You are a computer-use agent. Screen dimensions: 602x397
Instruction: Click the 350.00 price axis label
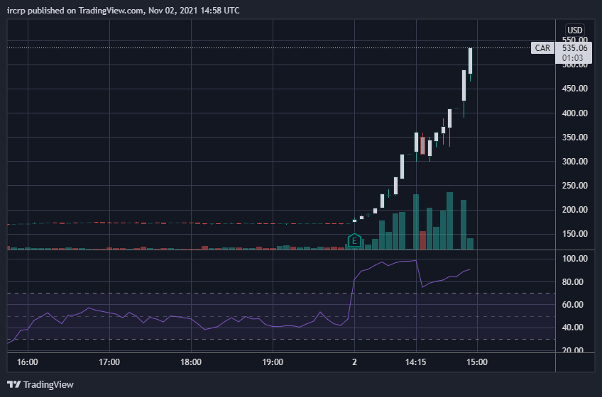coord(575,138)
